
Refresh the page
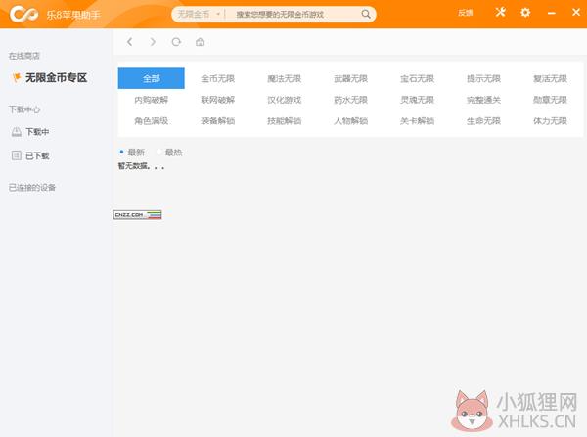pyautogui.click(x=176, y=42)
